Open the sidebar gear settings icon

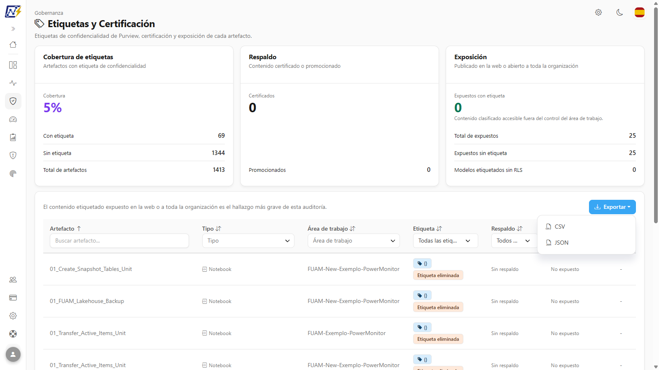(13, 316)
